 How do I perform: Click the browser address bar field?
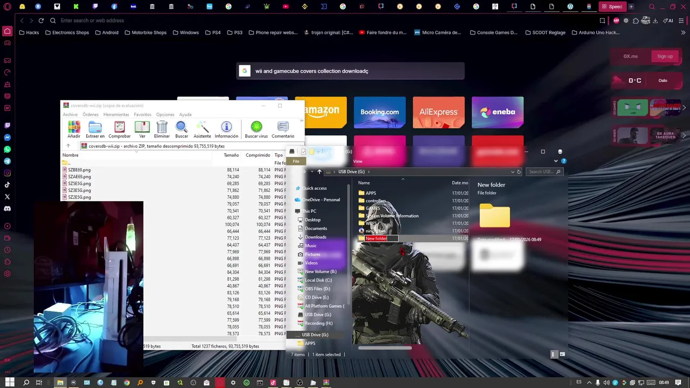coord(323,20)
